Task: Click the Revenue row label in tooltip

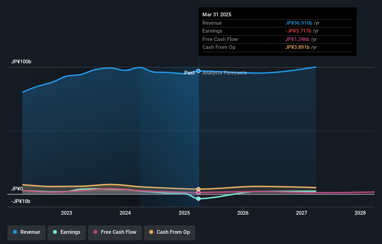Action: (212, 23)
